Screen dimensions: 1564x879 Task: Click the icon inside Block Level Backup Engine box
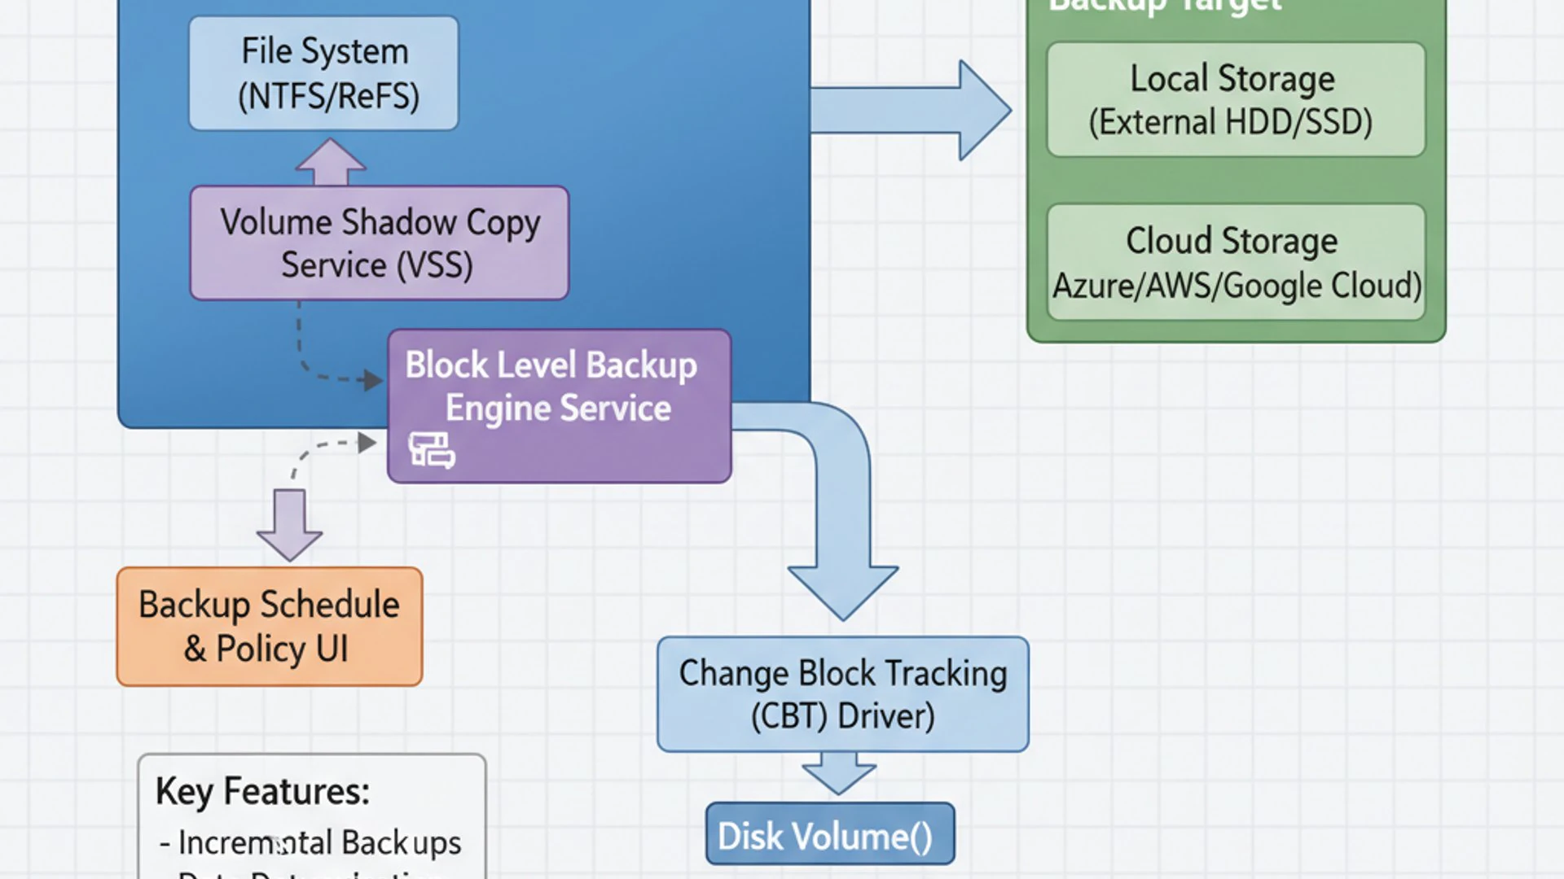(431, 450)
